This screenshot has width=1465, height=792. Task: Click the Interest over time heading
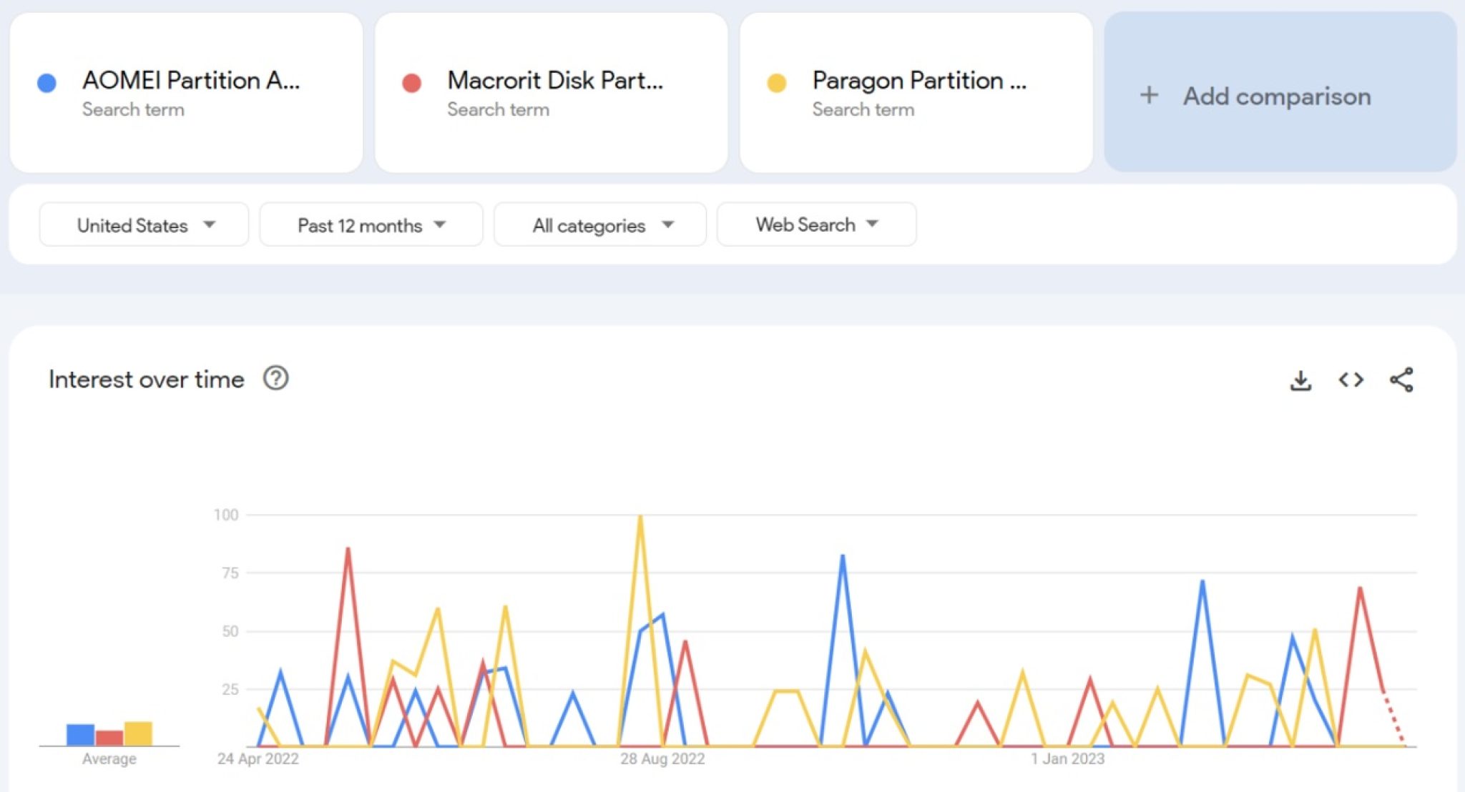click(x=147, y=379)
